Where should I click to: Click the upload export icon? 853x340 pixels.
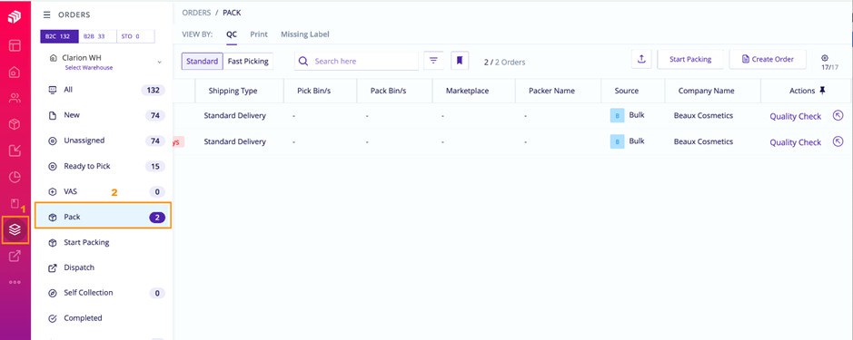pyautogui.click(x=641, y=59)
